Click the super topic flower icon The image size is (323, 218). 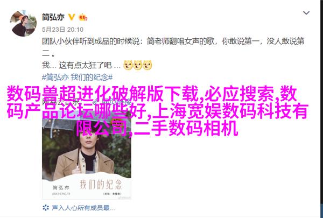(46, 208)
